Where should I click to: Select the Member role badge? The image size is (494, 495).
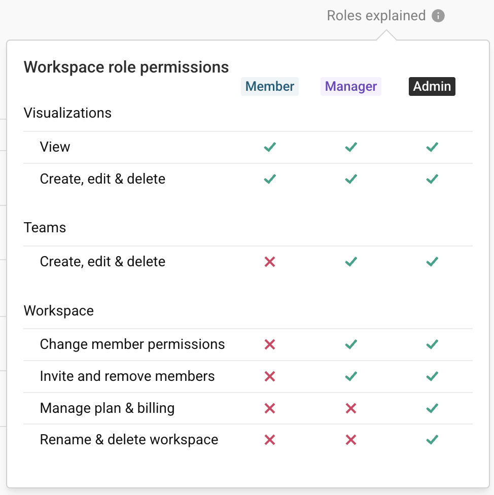pos(269,86)
